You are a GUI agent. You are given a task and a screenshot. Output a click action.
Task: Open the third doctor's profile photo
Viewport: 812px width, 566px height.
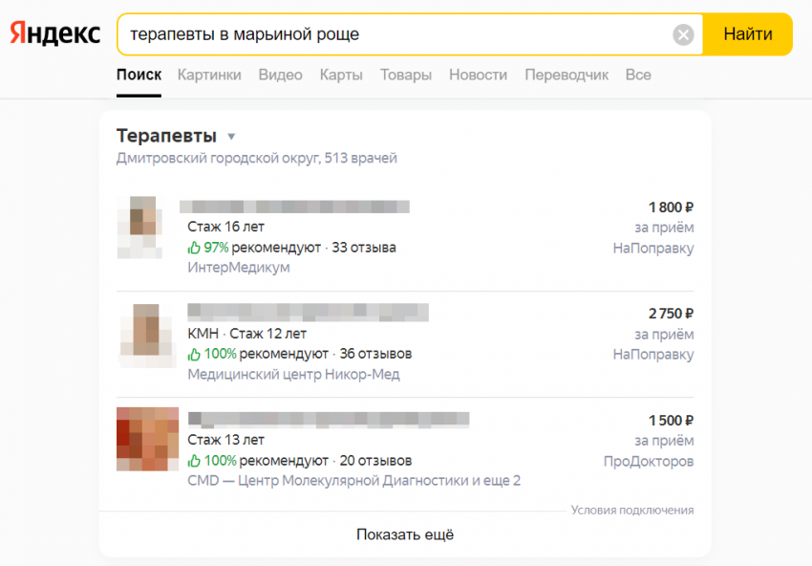[x=147, y=439]
